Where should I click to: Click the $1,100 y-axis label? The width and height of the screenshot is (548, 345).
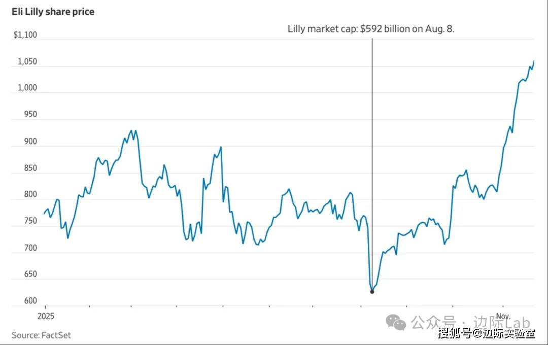coord(25,35)
